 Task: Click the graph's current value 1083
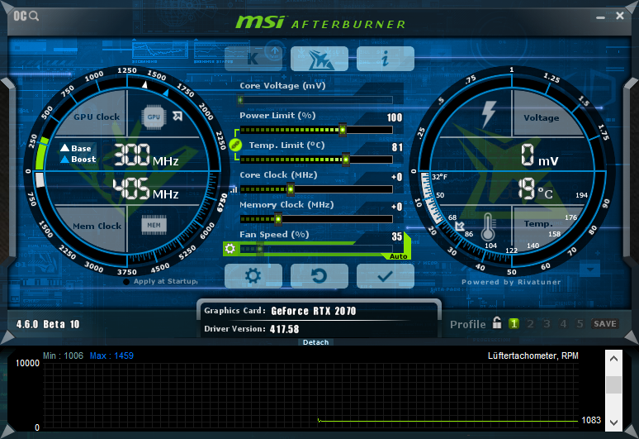pos(591,420)
